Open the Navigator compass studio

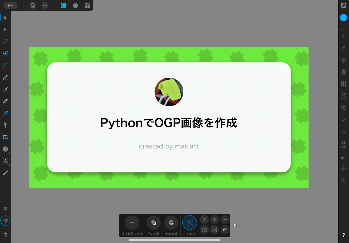pos(343,168)
